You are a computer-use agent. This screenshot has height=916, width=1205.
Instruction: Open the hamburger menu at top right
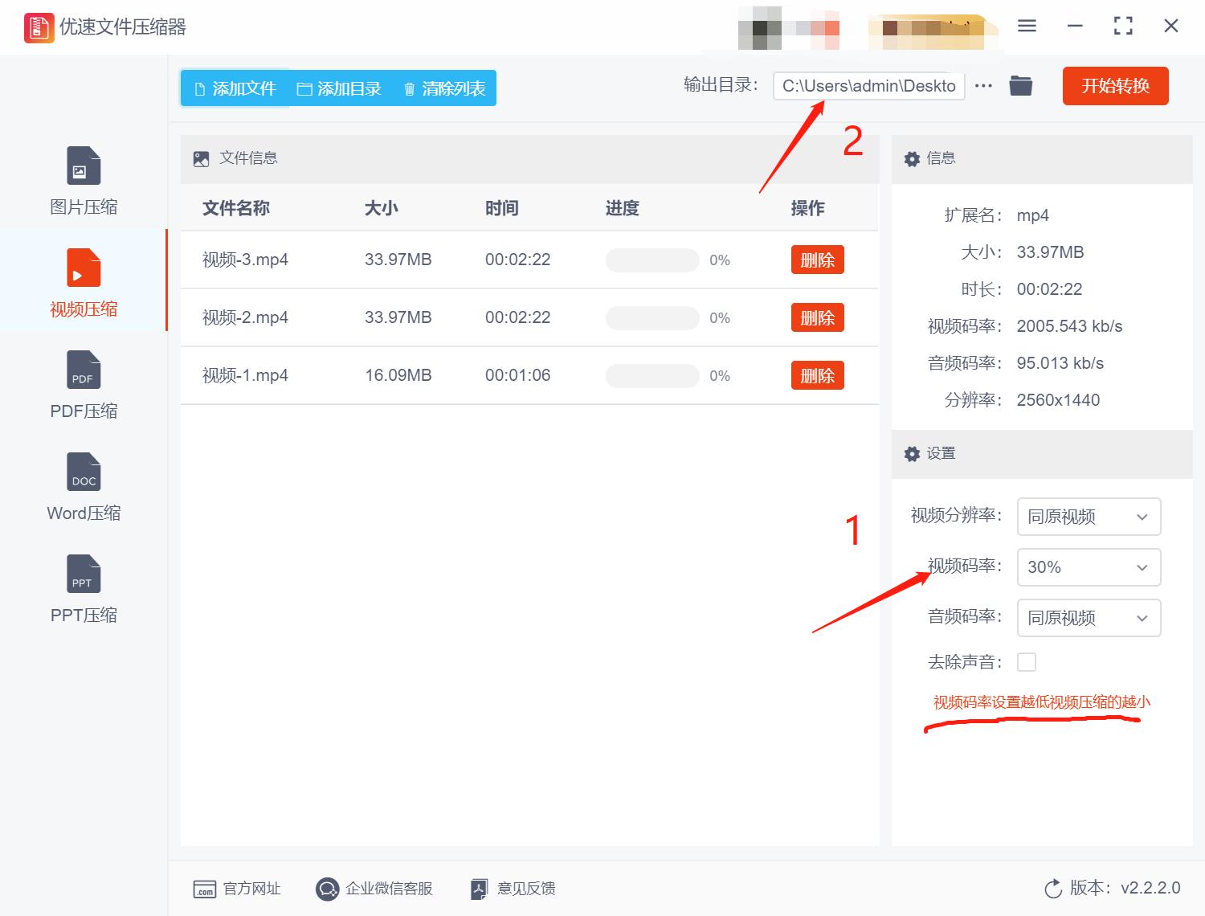1027,26
